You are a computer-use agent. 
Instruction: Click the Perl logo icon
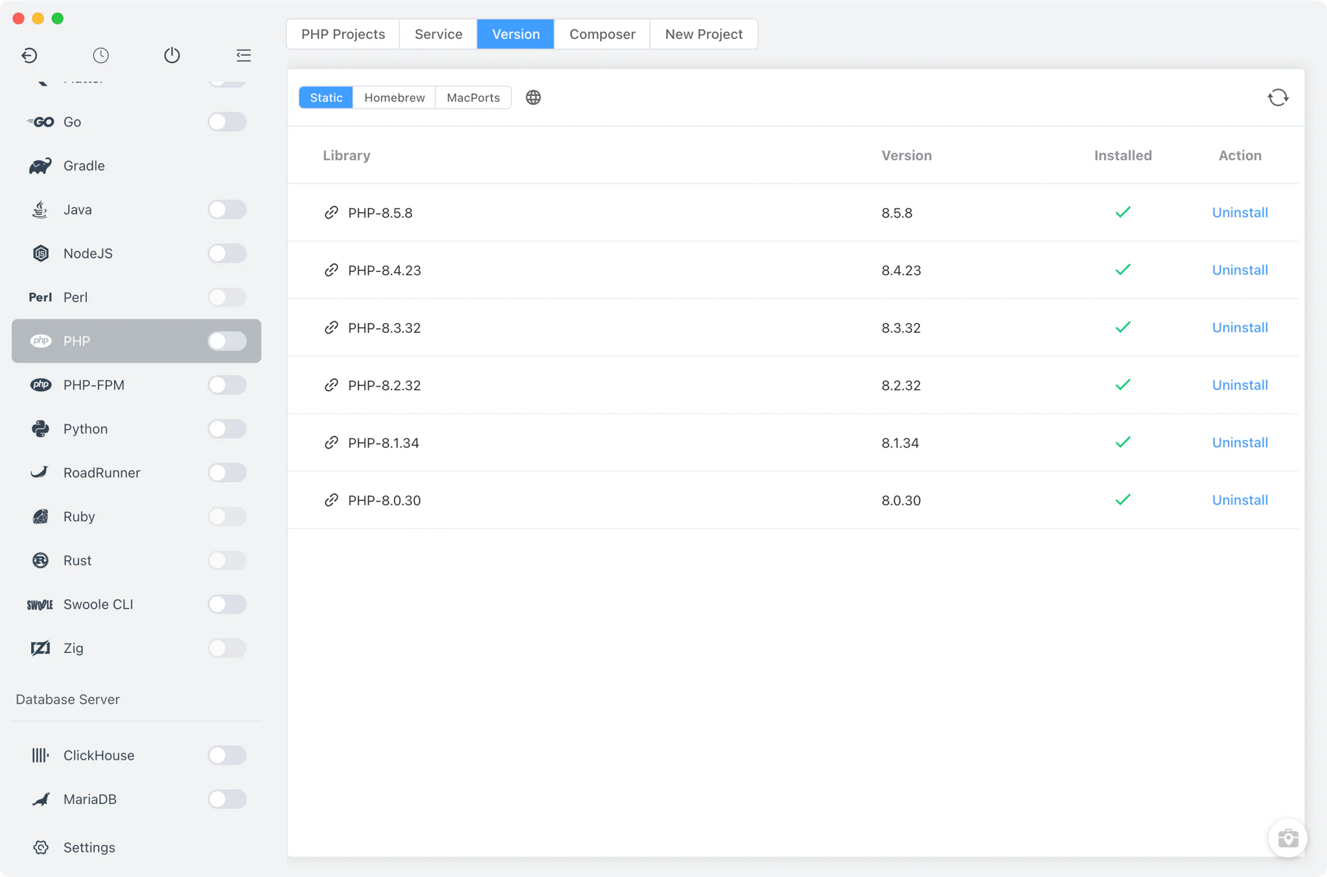(x=40, y=297)
